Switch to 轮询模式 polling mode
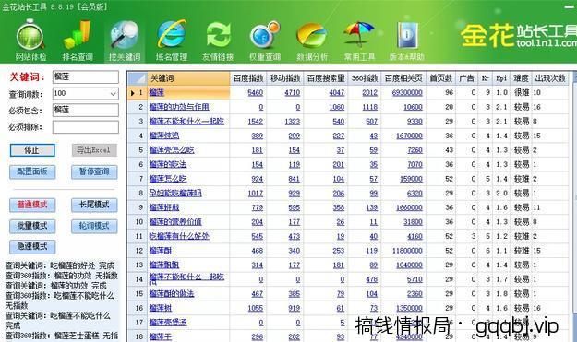Screen dimensions: 577x342 (x=94, y=226)
